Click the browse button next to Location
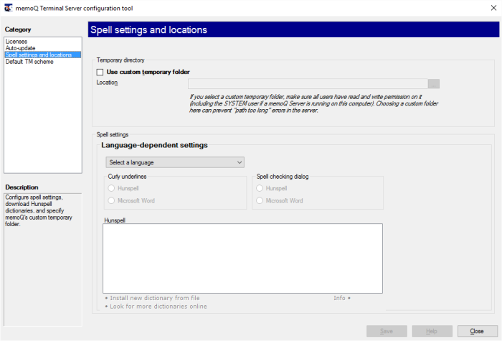The width and height of the screenshot is (502, 341). 433,83
